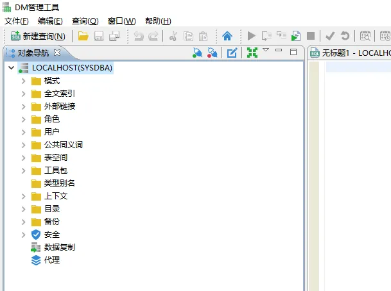Image resolution: width=391 pixels, height=291 pixels.
Task: Select the 代理 tree item
Action: pos(46,260)
